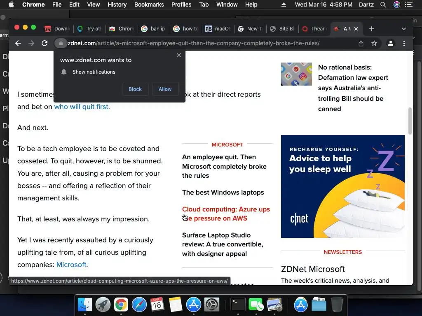Click the Spotlight search icon in menu bar
Image resolution: width=422 pixels, height=316 pixels.
click(x=383, y=5)
